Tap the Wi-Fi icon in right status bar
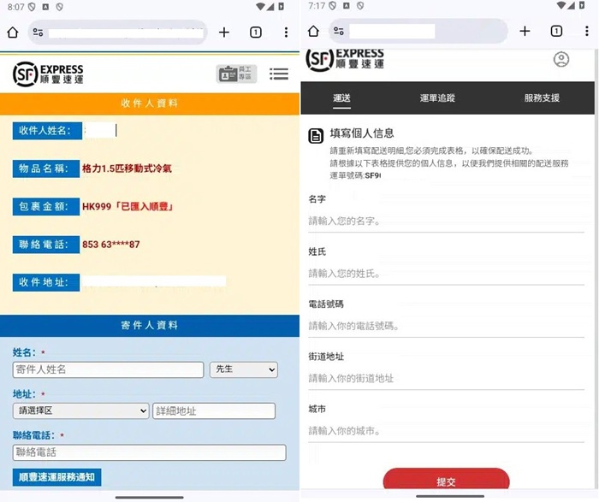Image resolution: width=599 pixels, height=502 pixels. click(560, 5)
